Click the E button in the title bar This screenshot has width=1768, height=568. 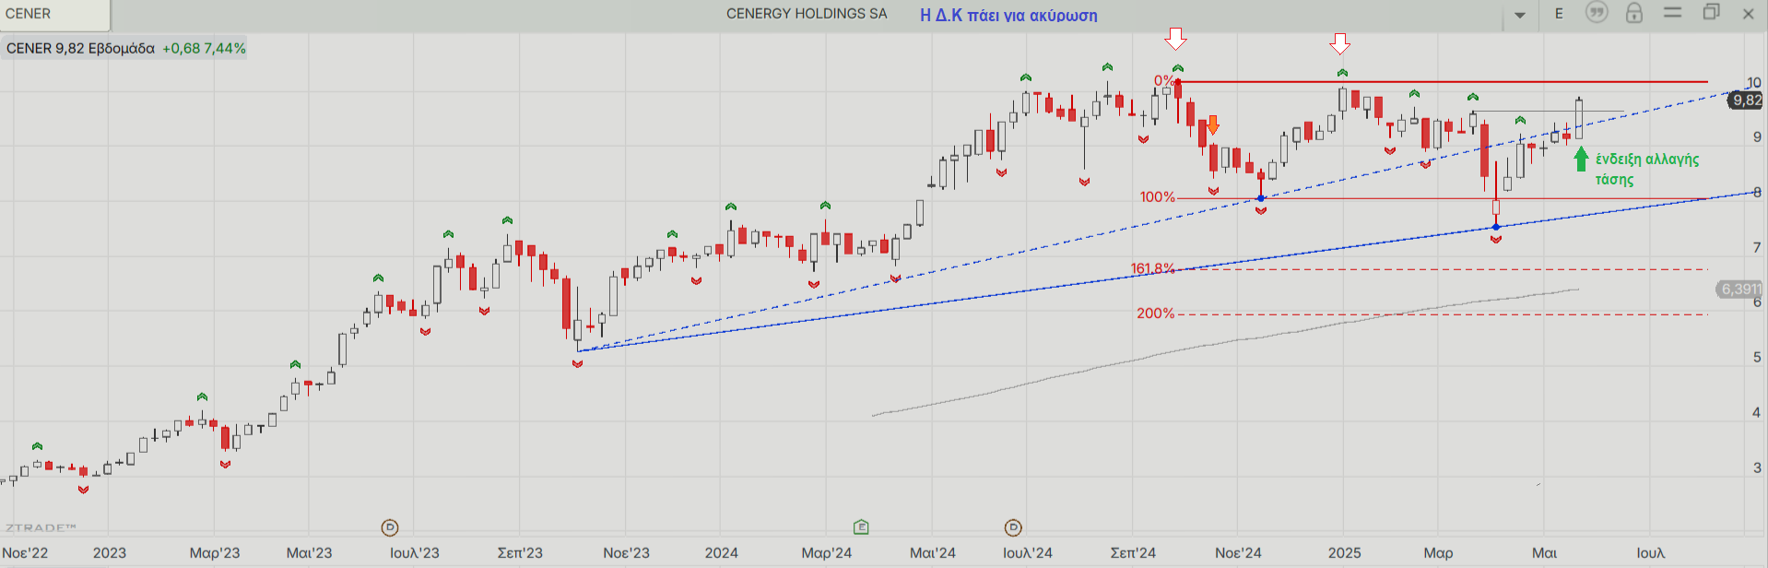(x=1559, y=14)
